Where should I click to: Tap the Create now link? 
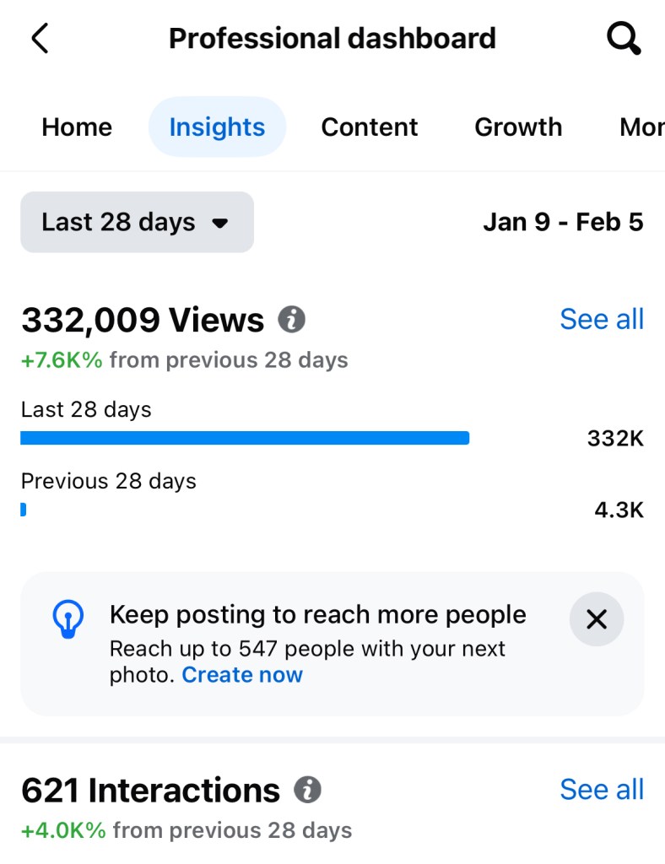point(242,675)
